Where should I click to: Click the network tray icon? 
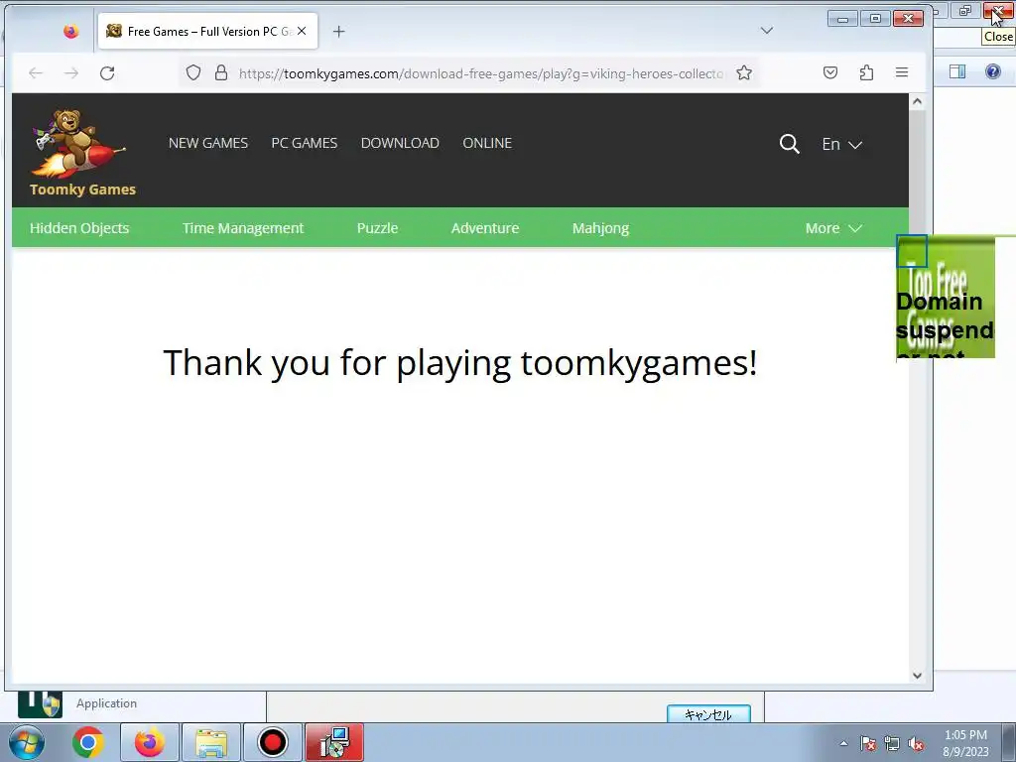point(892,743)
